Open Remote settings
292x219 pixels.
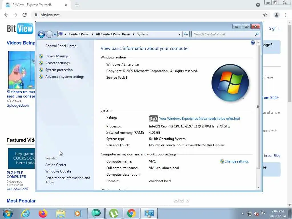57,63
